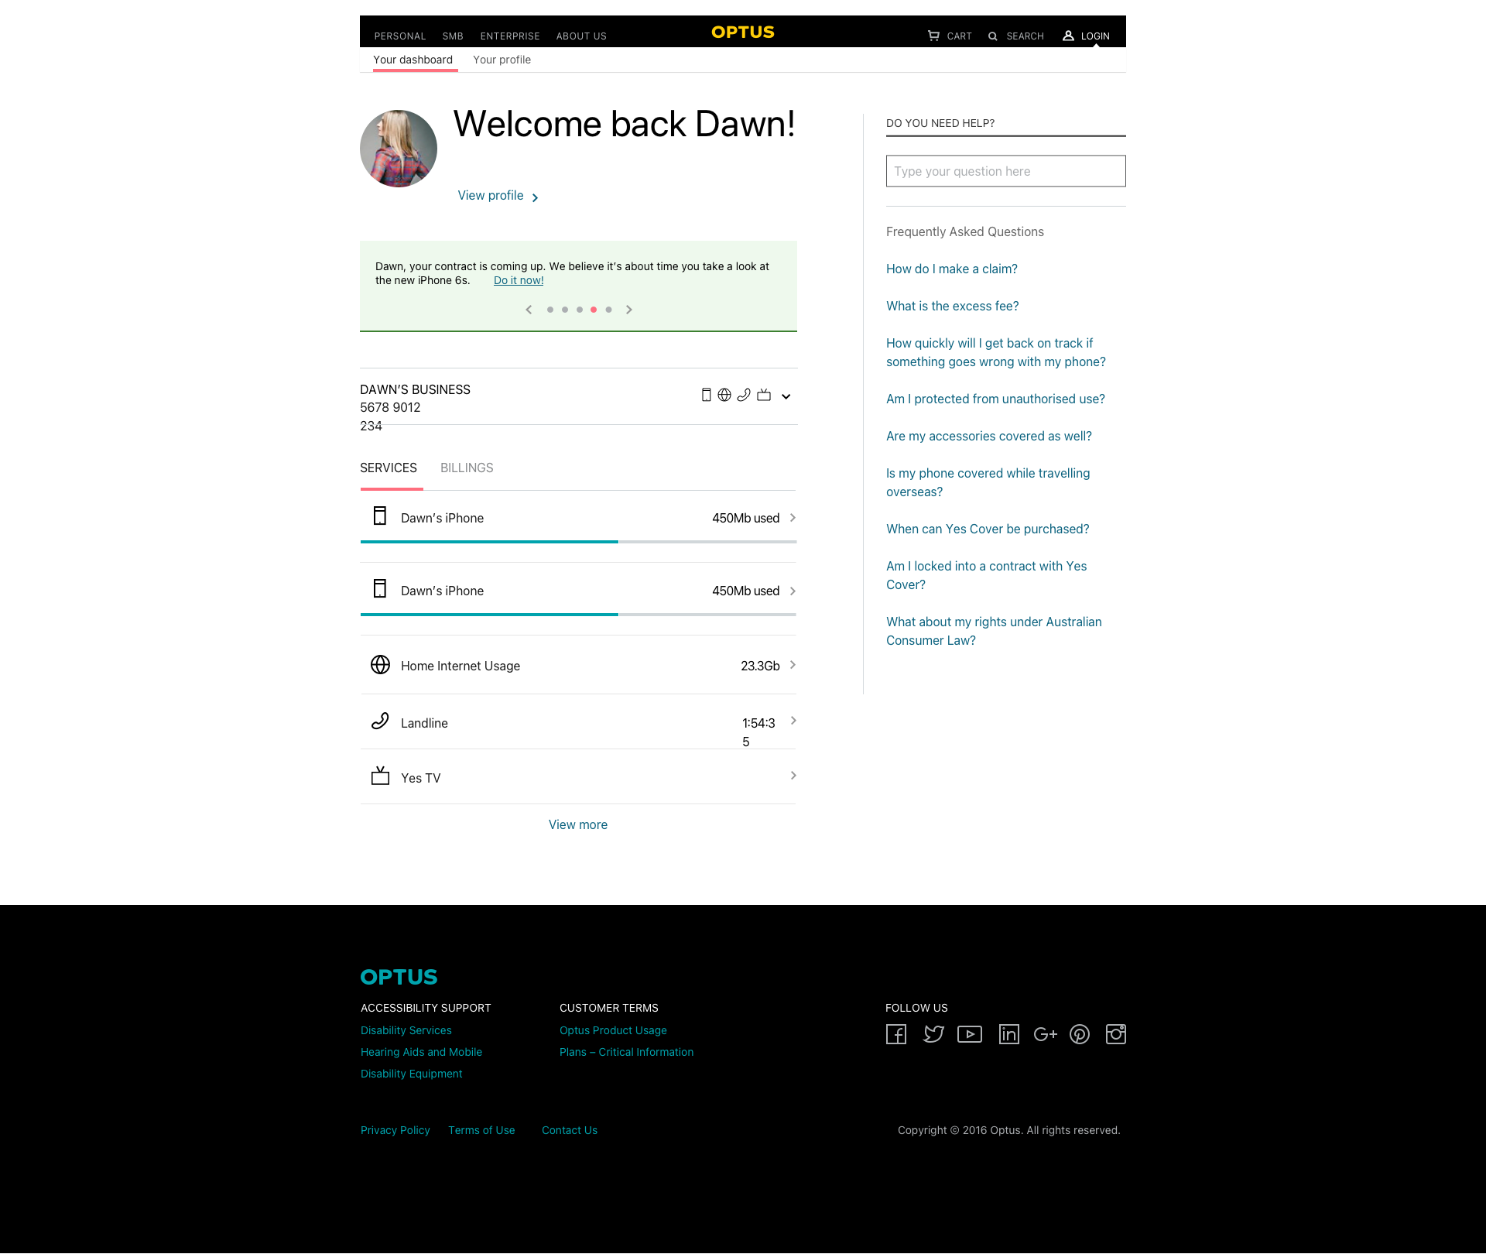Open About Us in top navigation
This screenshot has height=1254, width=1486.
click(x=581, y=36)
